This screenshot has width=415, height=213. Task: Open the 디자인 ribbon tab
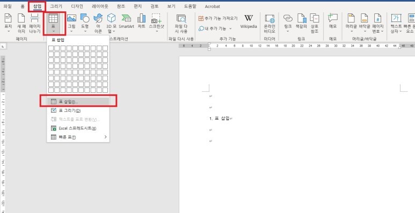point(77,6)
